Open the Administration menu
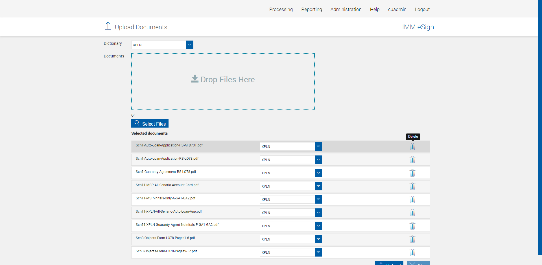 [346, 9]
